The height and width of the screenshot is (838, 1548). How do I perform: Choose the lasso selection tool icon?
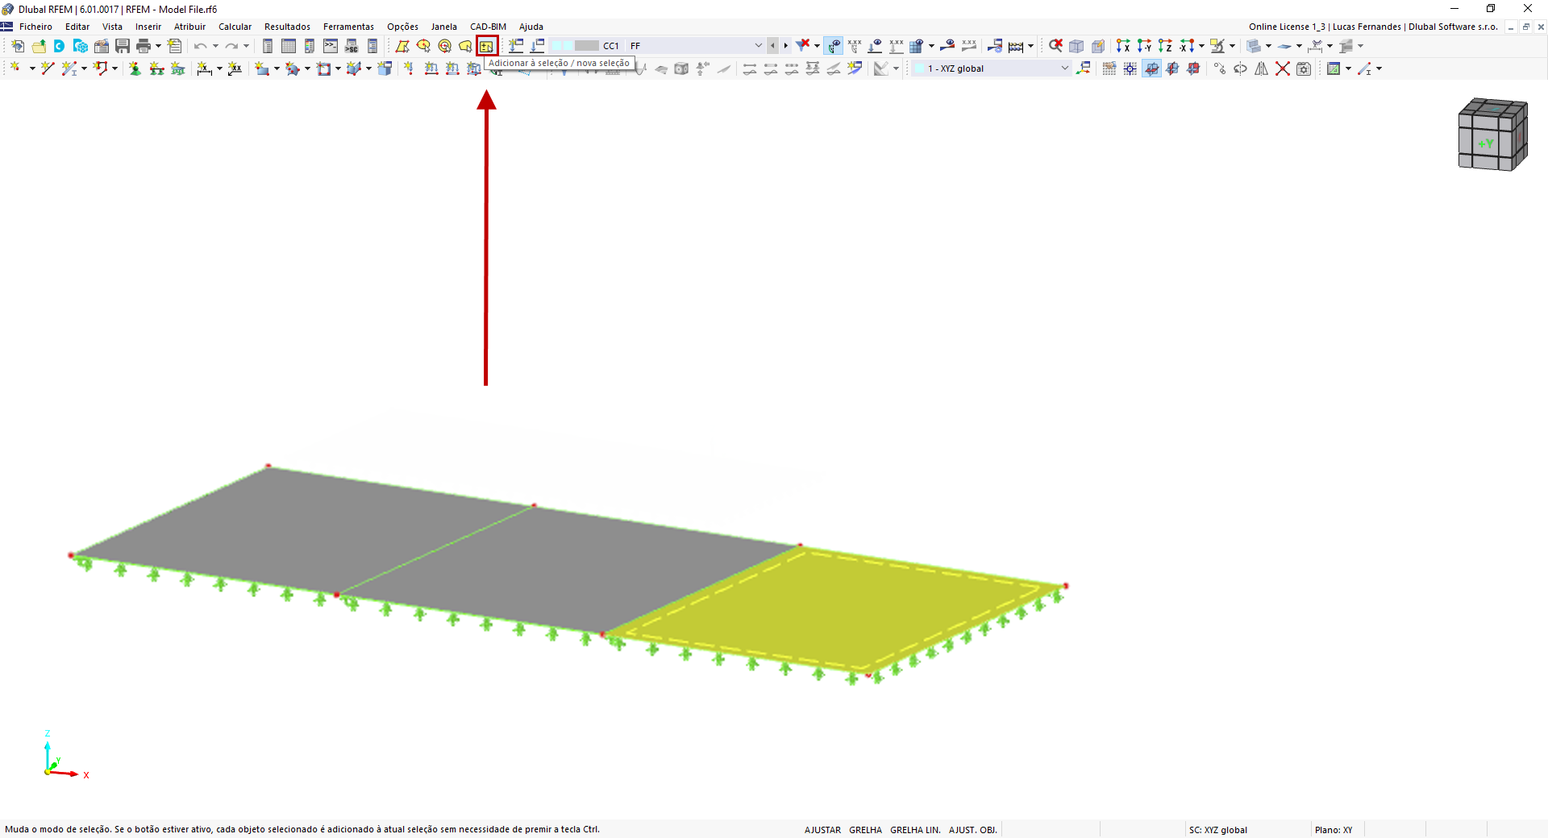point(465,46)
